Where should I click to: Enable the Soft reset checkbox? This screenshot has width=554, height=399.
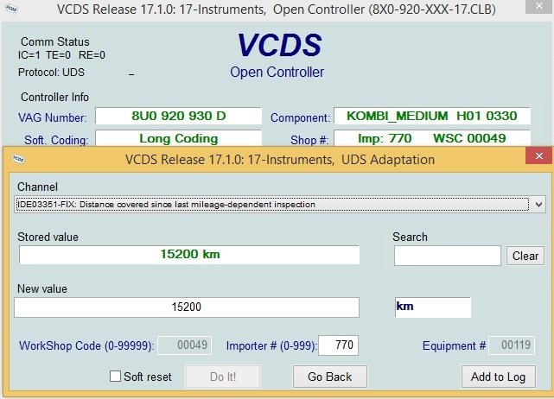(x=115, y=376)
